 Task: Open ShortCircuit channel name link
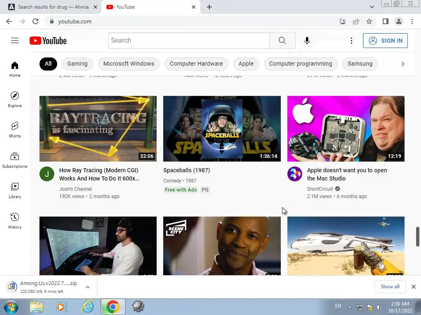[320, 189]
